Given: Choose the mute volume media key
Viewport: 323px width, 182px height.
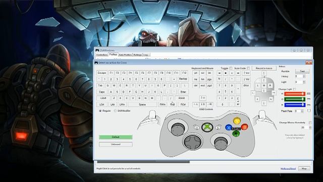Looking at the screenshot, I should [246, 85].
